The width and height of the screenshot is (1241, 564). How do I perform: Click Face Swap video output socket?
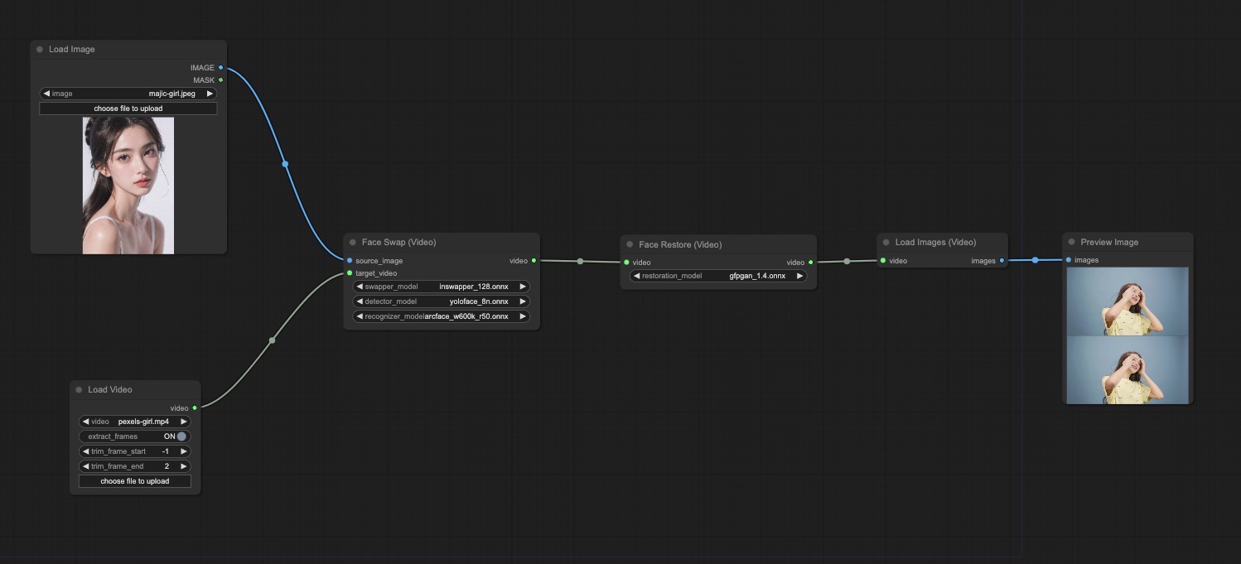534,261
